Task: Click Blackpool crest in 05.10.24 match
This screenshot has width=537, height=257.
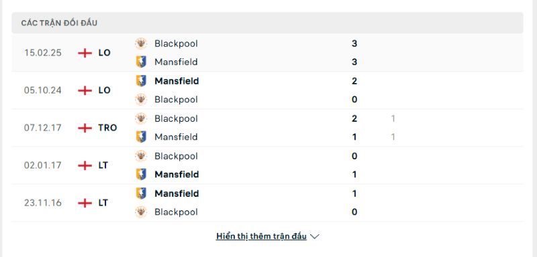Action: 141,99
